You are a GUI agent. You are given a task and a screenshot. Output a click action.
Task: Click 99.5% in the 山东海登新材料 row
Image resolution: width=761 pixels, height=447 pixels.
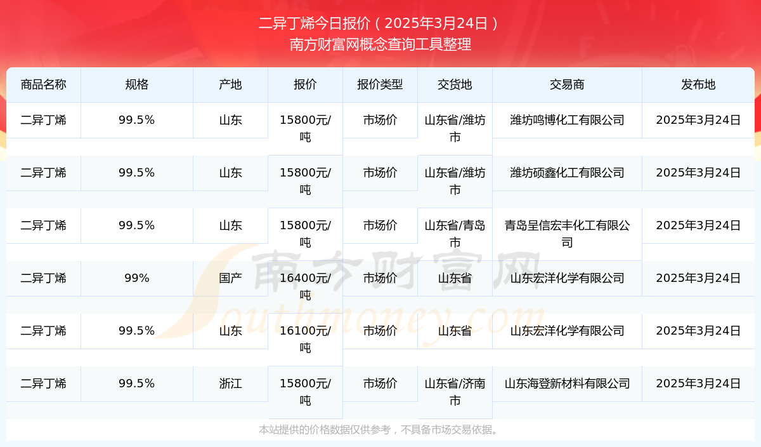pyautogui.click(x=137, y=384)
